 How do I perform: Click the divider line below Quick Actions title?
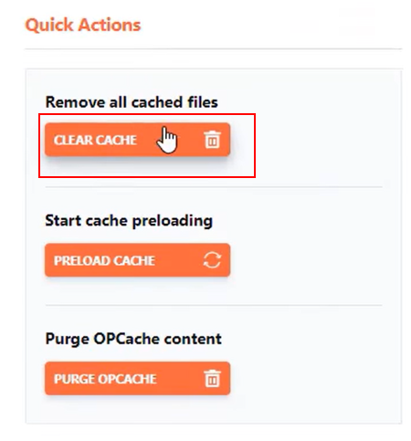pyautogui.click(x=214, y=48)
